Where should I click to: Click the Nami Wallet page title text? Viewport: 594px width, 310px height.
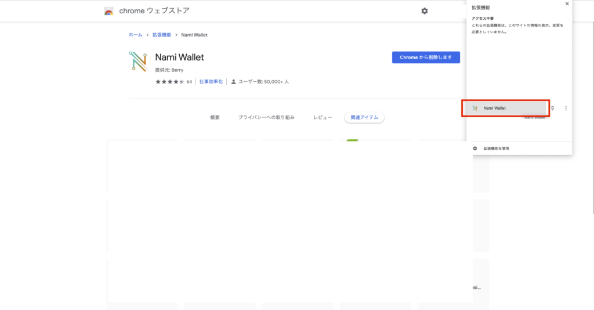180,57
